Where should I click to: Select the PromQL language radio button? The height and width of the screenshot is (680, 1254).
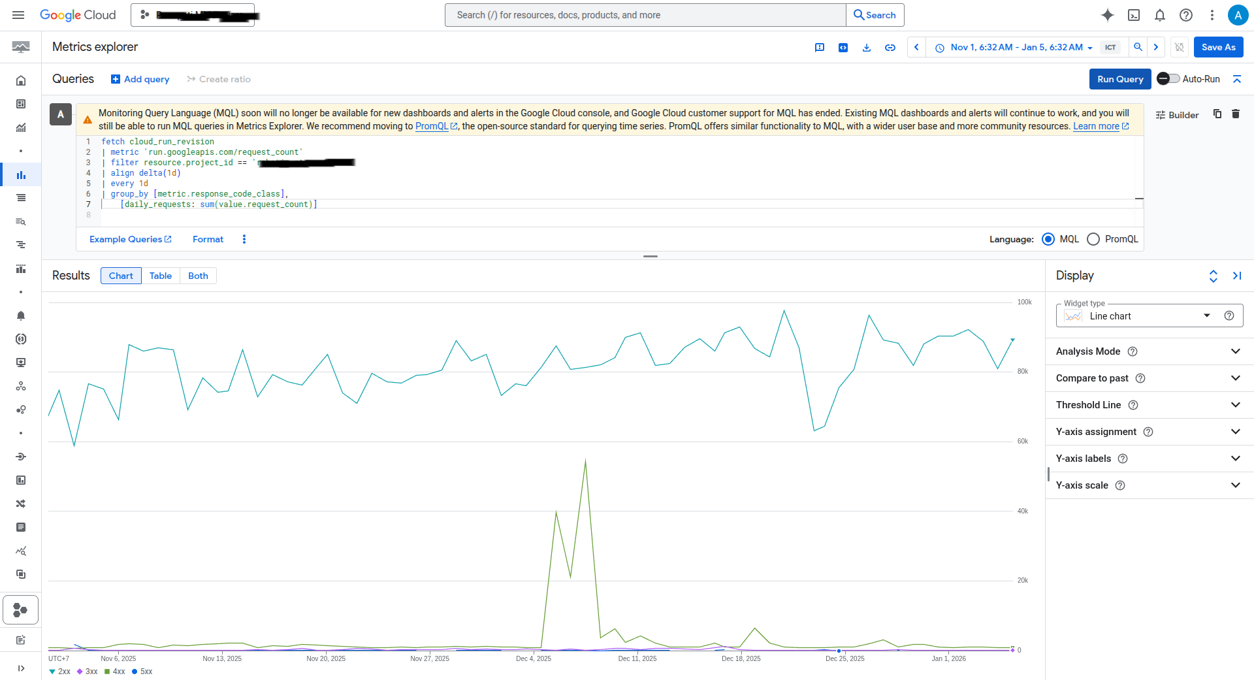[x=1093, y=239]
